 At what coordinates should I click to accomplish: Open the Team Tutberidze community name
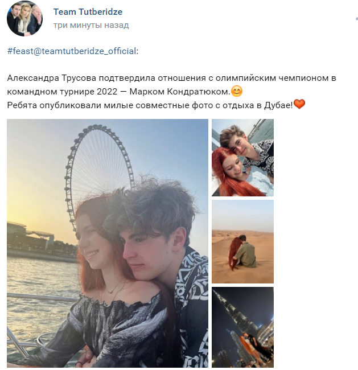tap(88, 12)
